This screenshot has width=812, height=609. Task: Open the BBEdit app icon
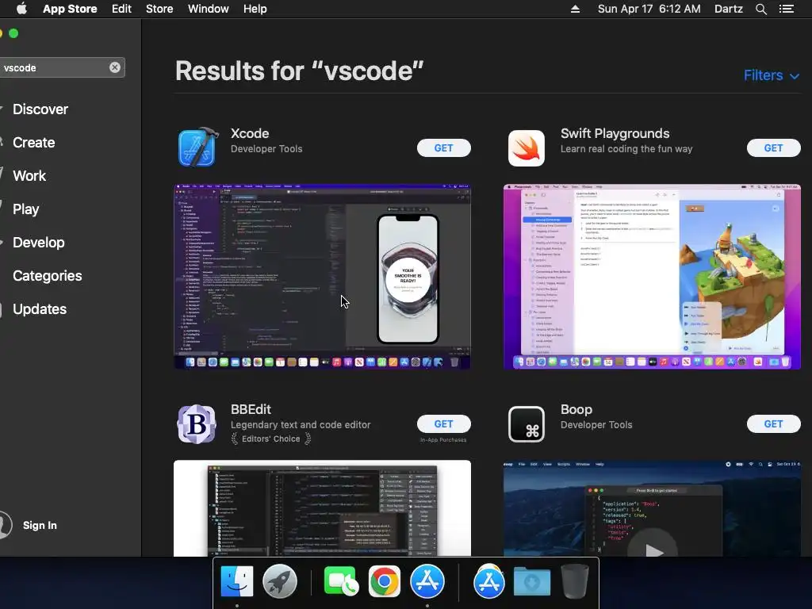point(197,424)
